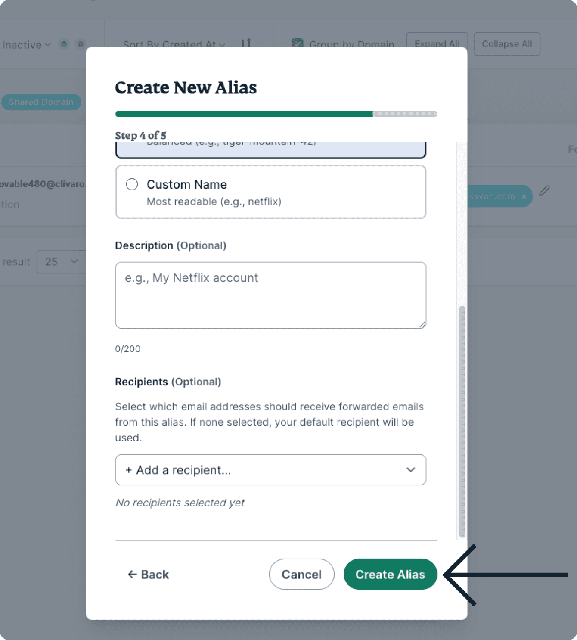Go back with the Back arrow

coord(149,574)
